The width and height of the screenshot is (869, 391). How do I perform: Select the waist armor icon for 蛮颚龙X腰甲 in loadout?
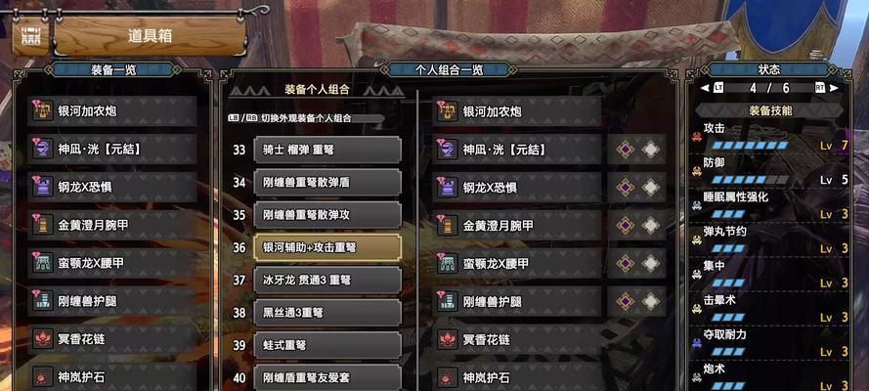(448, 264)
